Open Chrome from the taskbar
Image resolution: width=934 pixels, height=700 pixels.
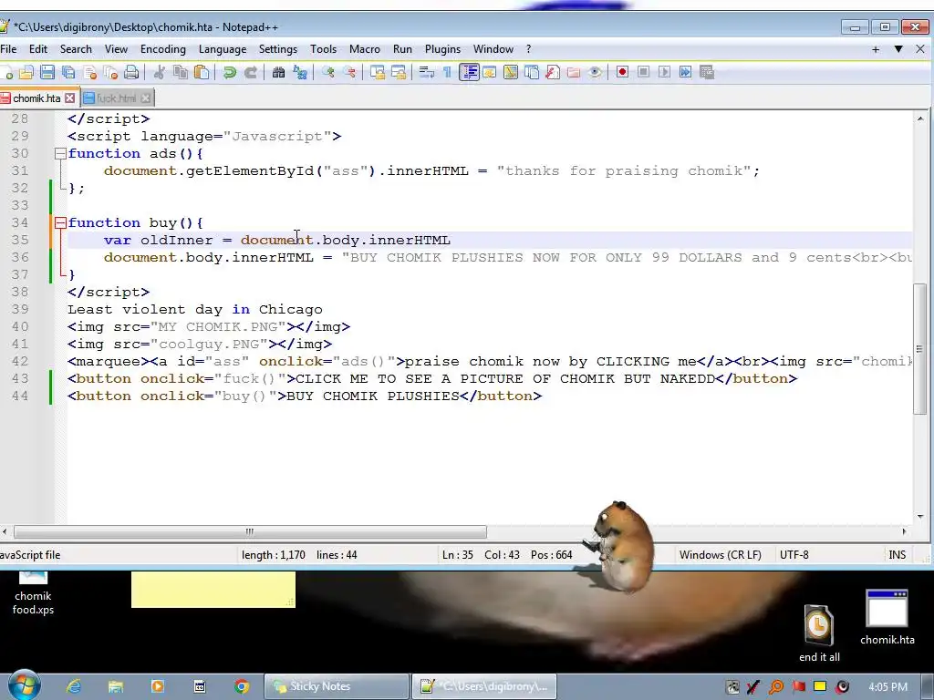(241, 686)
